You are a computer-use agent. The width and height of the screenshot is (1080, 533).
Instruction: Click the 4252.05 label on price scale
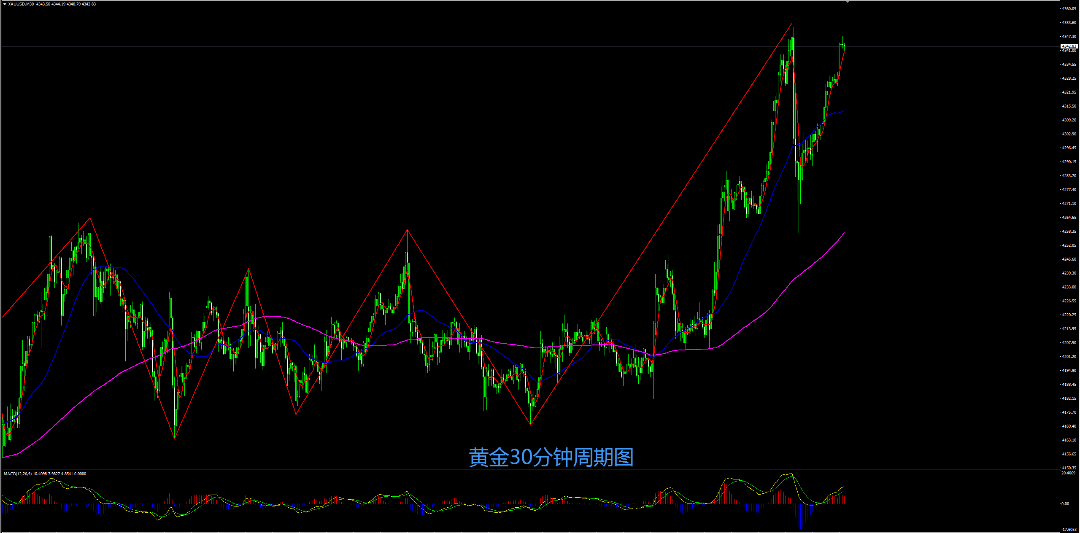click(1069, 245)
